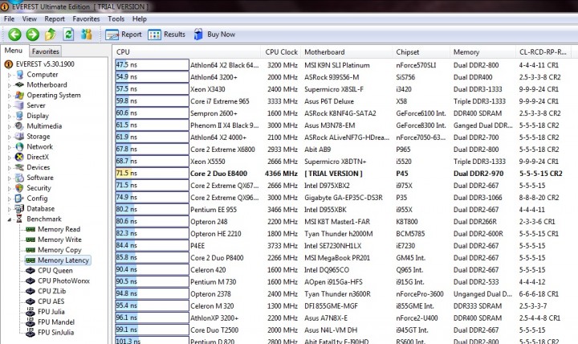Collapse the Benchmark tree node

[x=10, y=219]
